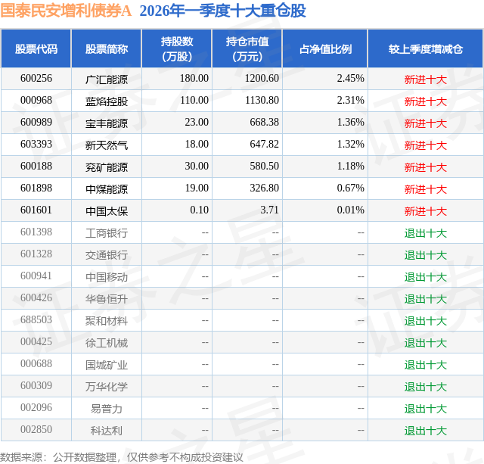
Task: Click the 较上季度增减仓 column header
Action: coord(425,48)
